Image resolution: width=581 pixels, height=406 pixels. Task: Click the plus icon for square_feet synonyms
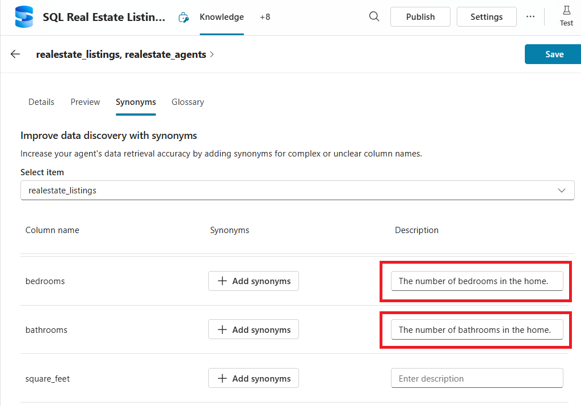coord(222,379)
